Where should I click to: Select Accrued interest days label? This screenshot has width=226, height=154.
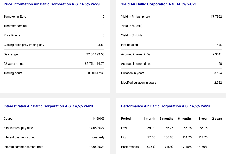coord(136,64)
